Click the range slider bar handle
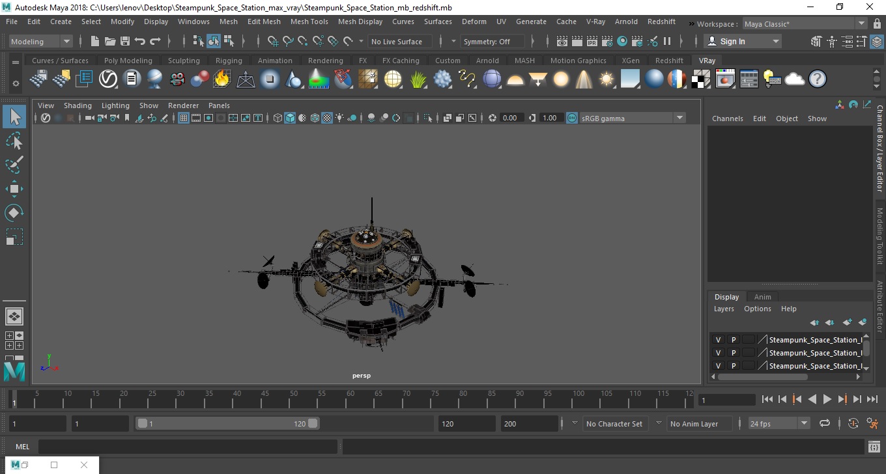This screenshot has width=886, height=474. point(227,423)
